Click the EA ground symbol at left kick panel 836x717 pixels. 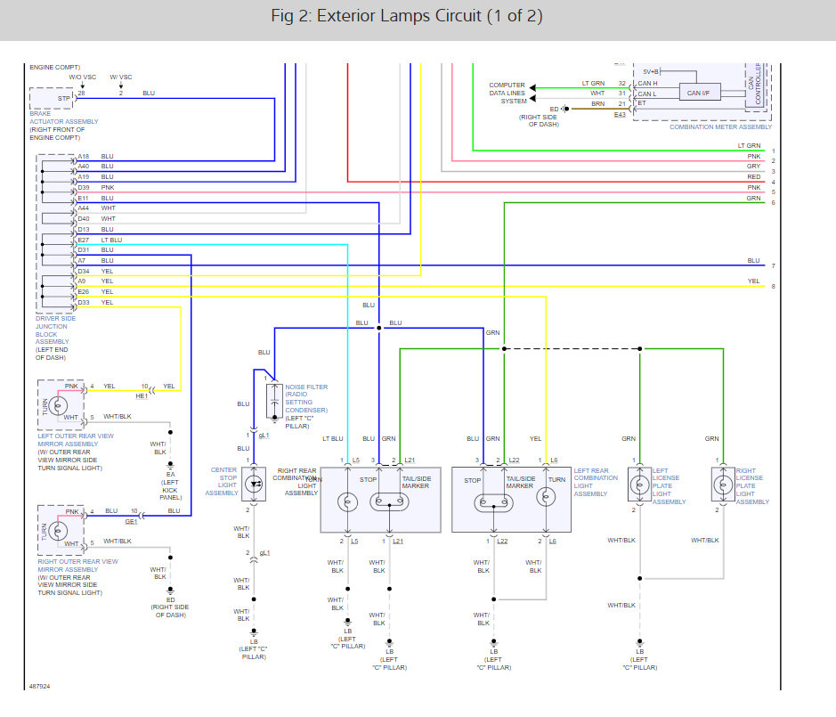point(170,466)
